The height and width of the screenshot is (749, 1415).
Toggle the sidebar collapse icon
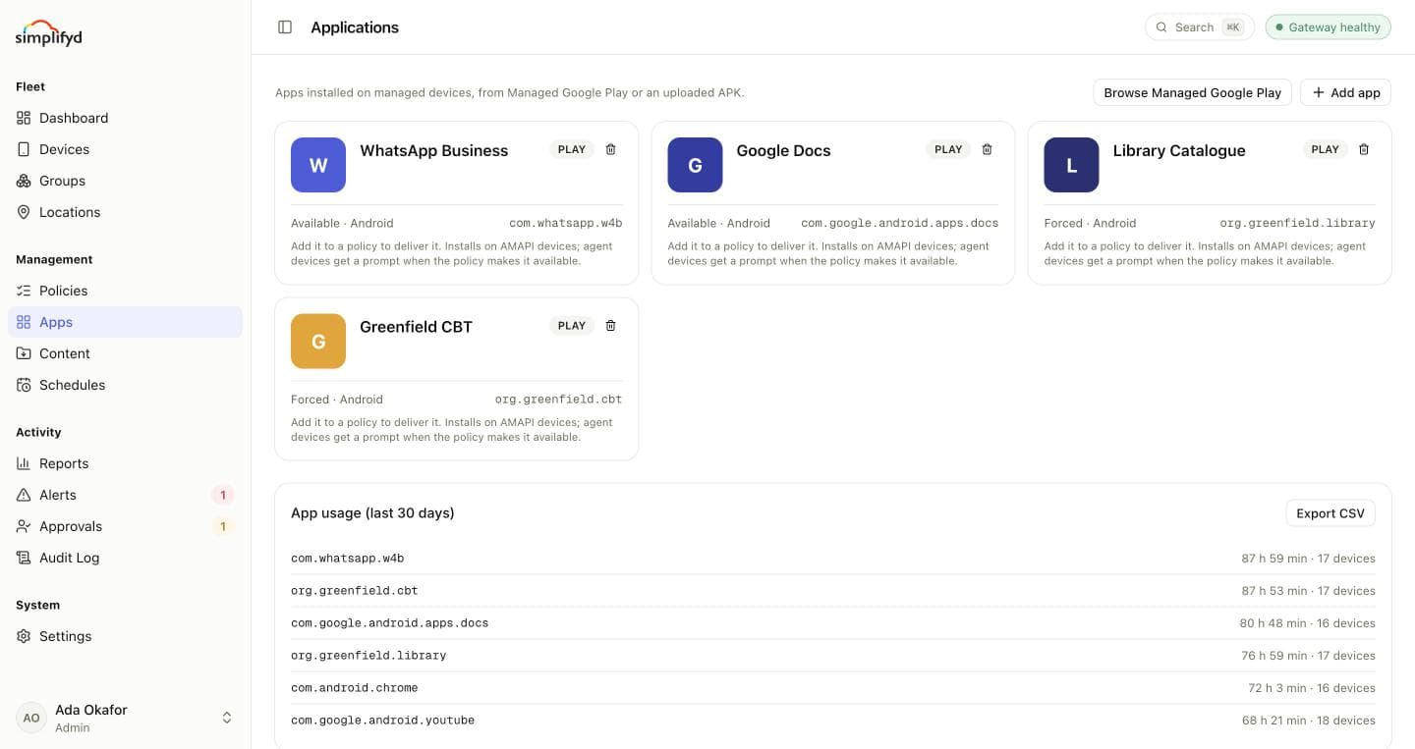click(285, 27)
